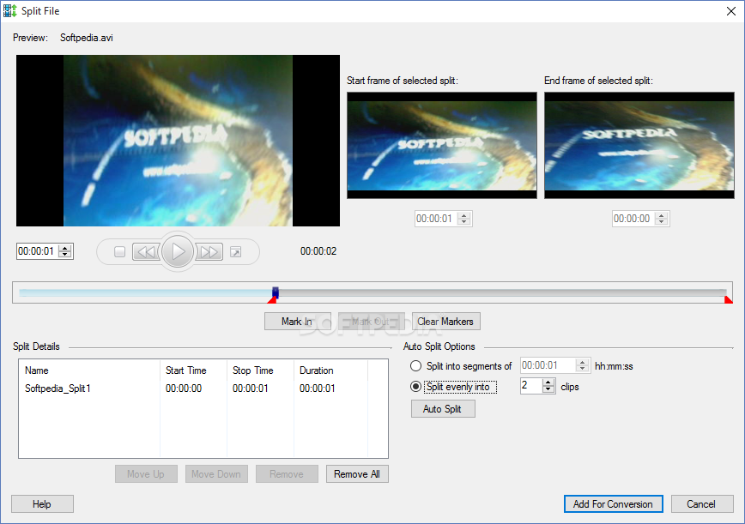This screenshot has height=524, width=745.
Task: Click the Cancel button
Action: (x=702, y=503)
